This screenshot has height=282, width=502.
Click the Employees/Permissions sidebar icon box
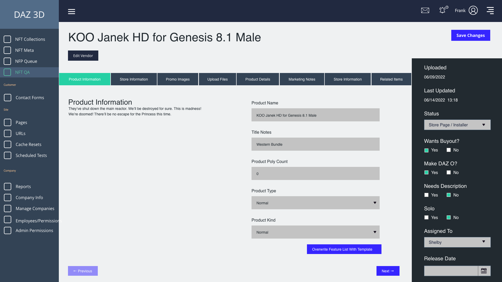coord(8,219)
